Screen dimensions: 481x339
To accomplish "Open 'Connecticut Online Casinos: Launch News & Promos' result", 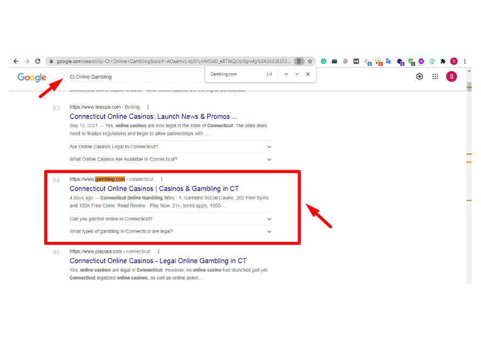I will 153,116.
